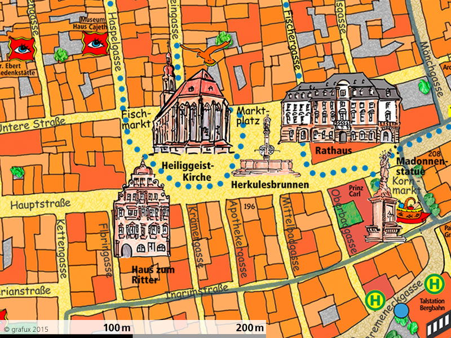Click the 'Marktplatz' label
Image resolution: width=451 pixels, height=338 pixels.
[x=253, y=115]
